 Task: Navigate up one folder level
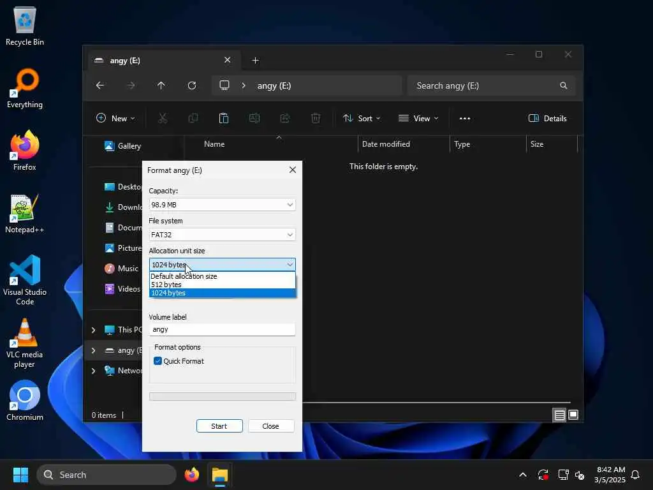pyautogui.click(x=161, y=85)
